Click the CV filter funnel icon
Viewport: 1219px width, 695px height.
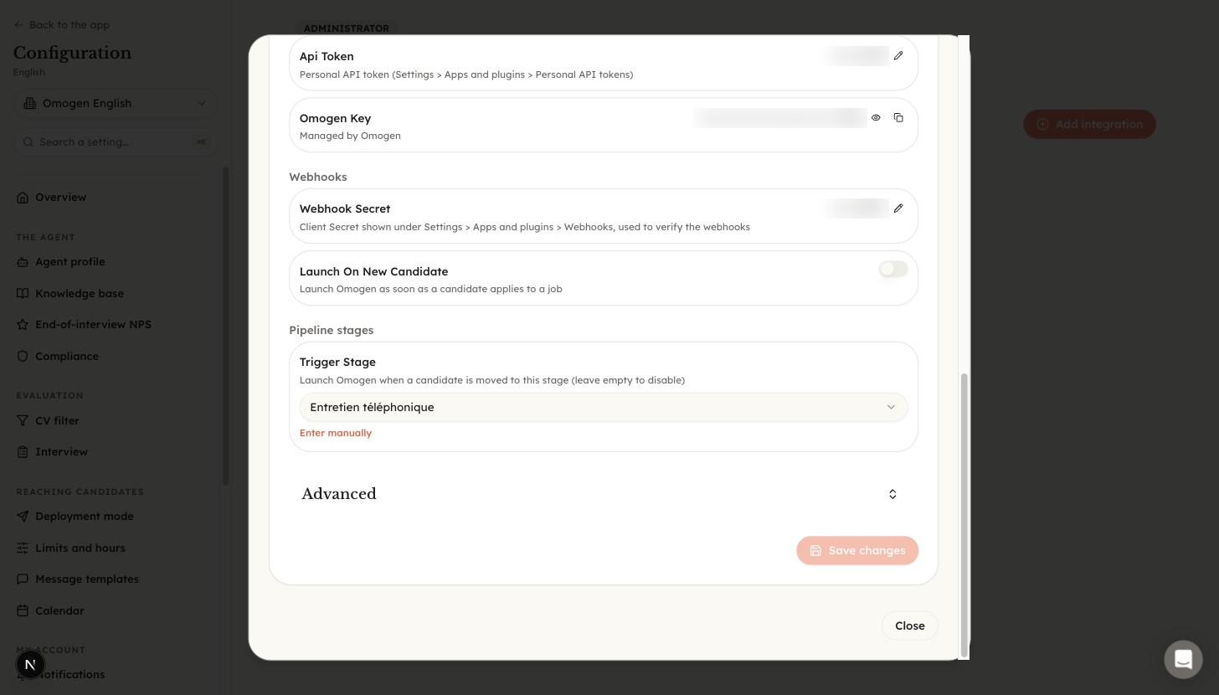(x=23, y=421)
